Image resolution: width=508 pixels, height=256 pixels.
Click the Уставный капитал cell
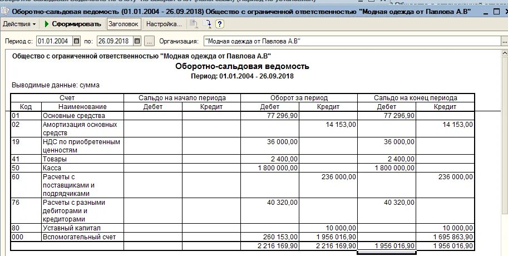pyautogui.click(x=82, y=228)
